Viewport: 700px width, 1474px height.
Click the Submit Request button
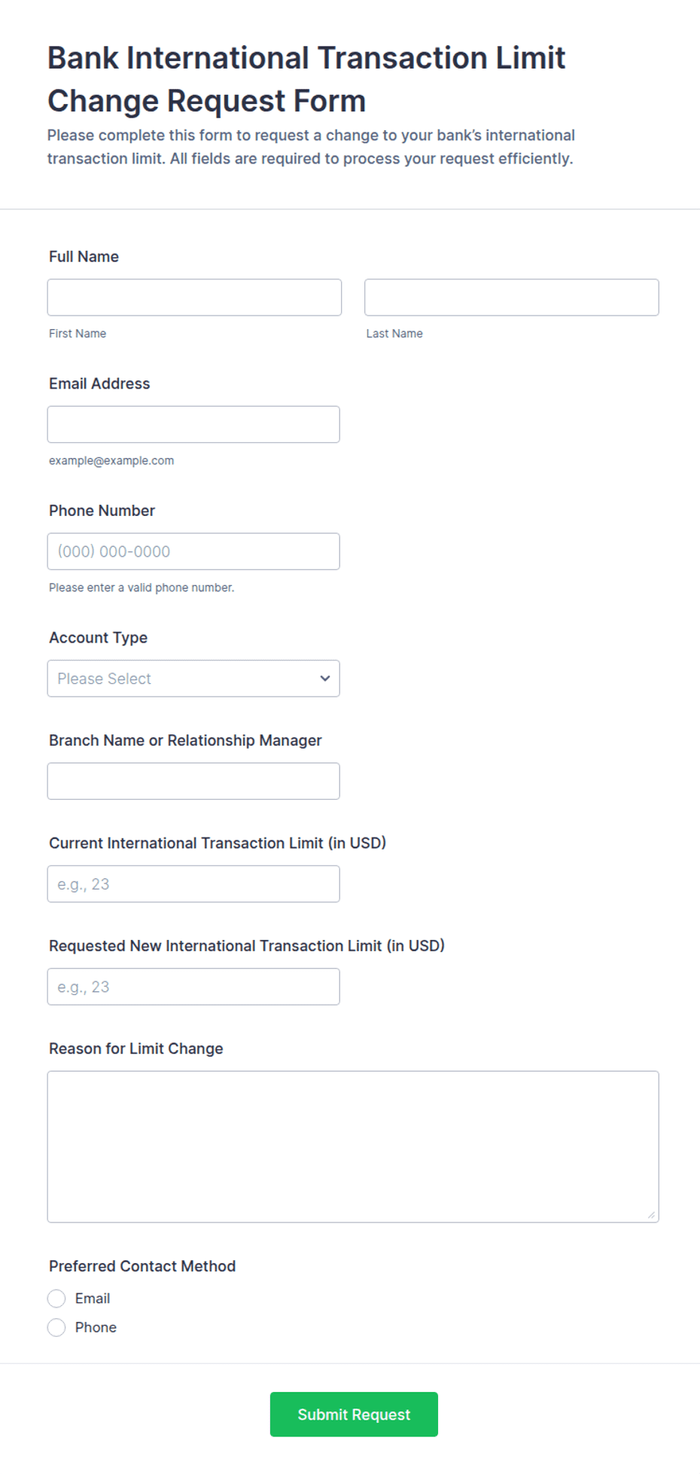click(x=354, y=1414)
